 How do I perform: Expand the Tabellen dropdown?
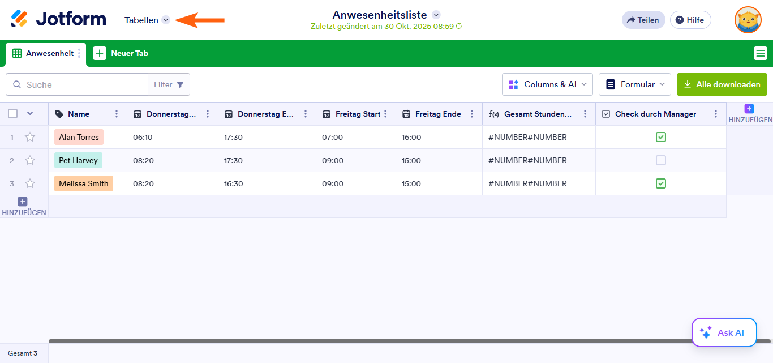(147, 20)
